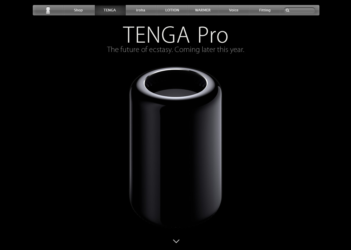The width and height of the screenshot is (351, 250).
Task: Open the Shop navigation item
Action: tap(78, 10)
